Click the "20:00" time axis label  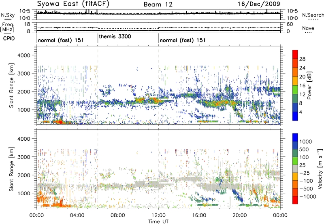(x=240, y=216)
